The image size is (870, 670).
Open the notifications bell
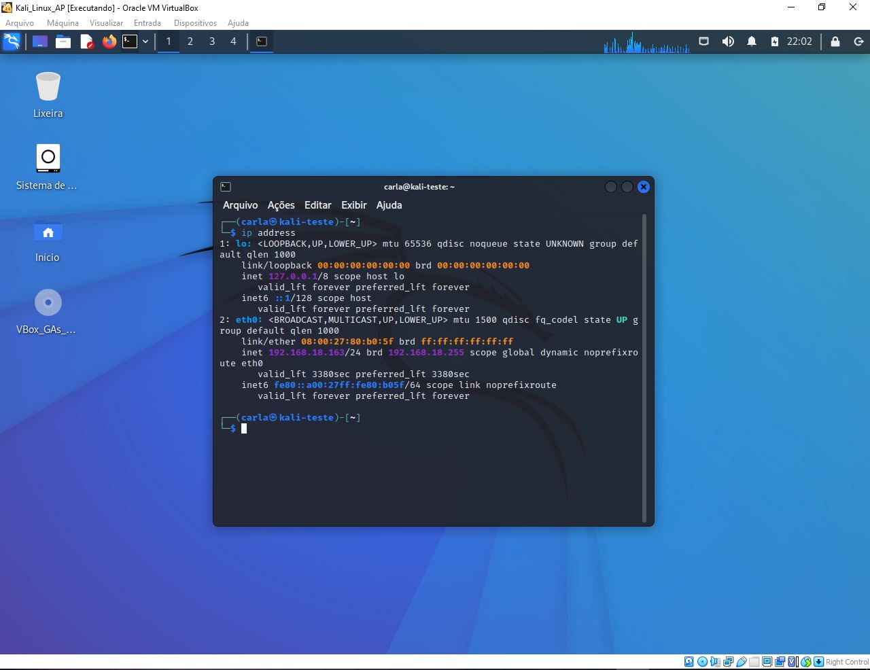click(752, 41)
